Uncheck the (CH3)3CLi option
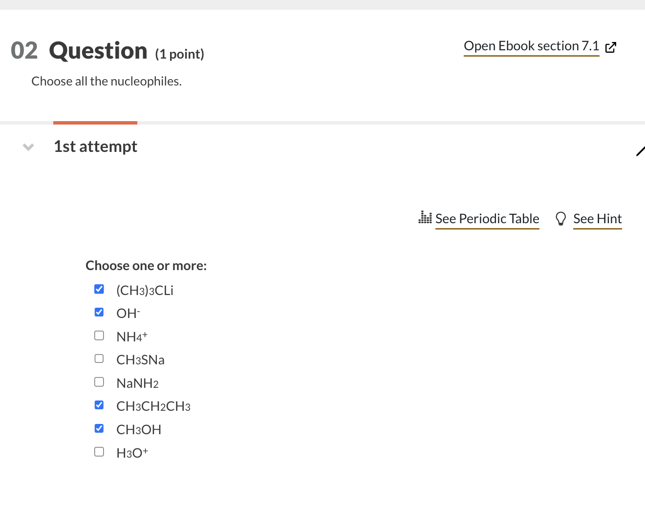The height and width of the screenshot is (506, 645). point(99,289)
